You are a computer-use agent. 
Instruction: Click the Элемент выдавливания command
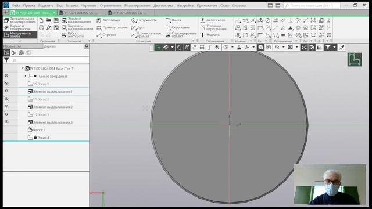click(76, 20)
